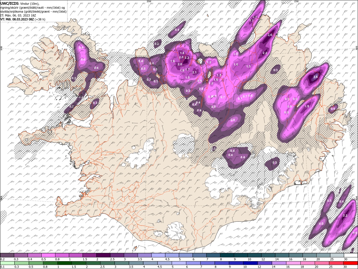Click the 20W longitude label

point(149,1)
